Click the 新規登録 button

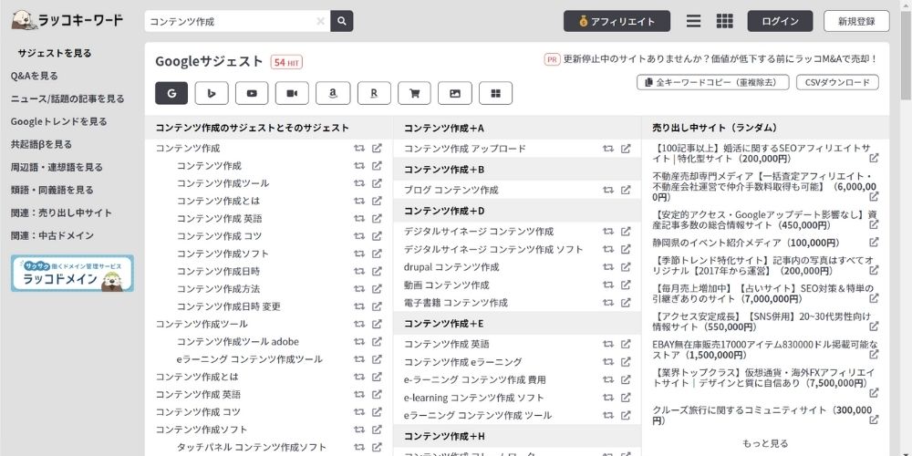(856, 22)
